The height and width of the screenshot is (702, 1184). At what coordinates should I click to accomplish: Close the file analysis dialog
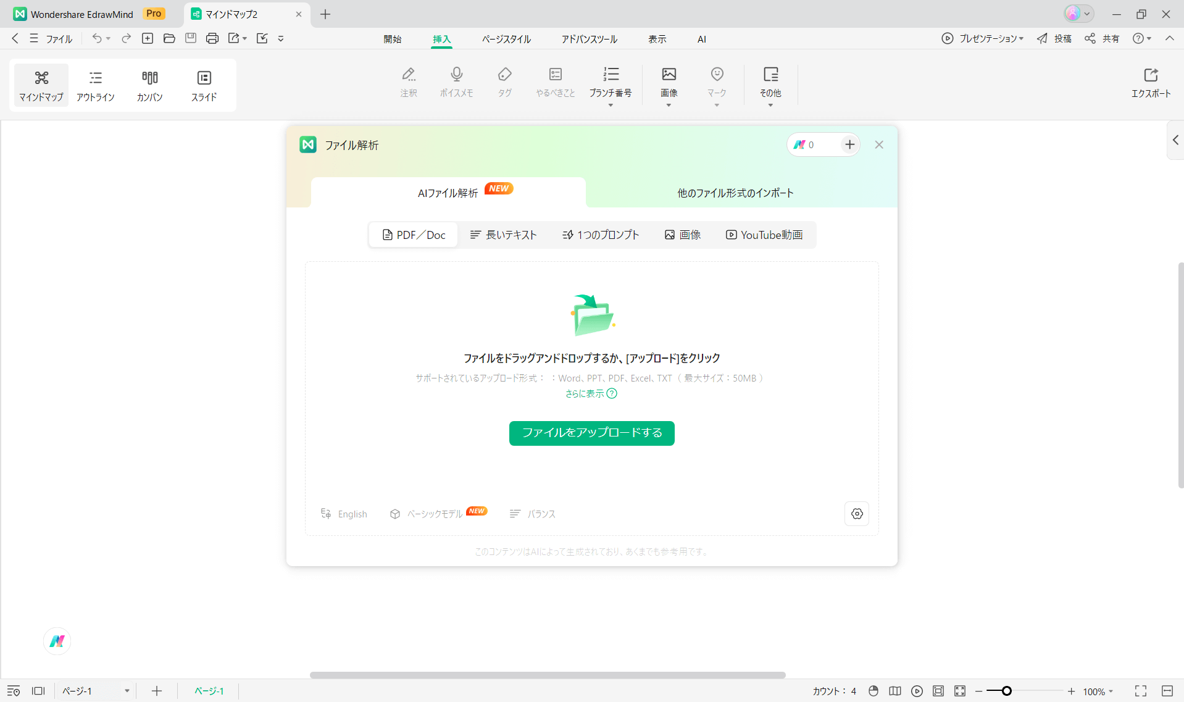click(x=879, y=144)
